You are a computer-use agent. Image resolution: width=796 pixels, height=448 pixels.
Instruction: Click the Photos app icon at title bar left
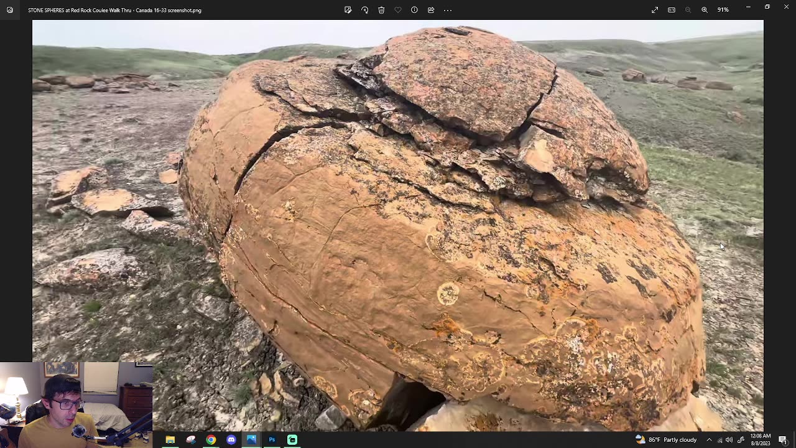(x=10, y=10)
